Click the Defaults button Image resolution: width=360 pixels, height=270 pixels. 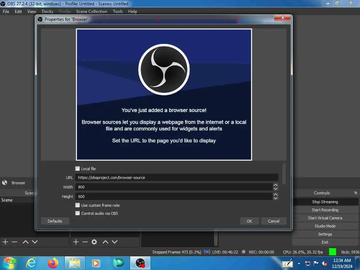55,221
